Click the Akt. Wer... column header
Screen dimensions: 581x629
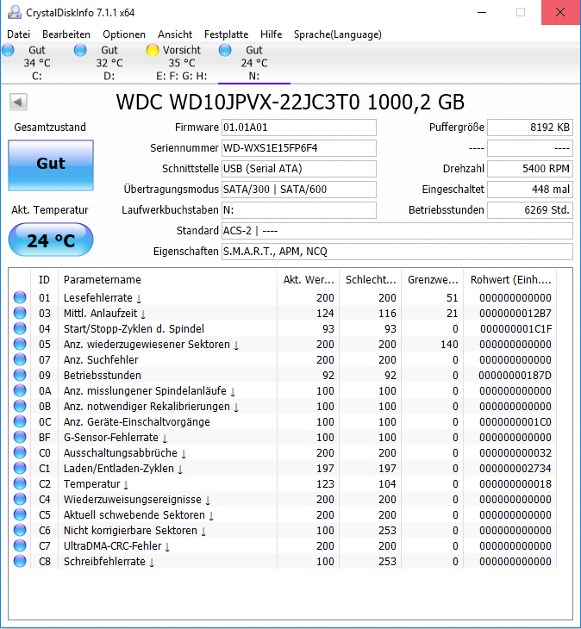click(308, 279)
